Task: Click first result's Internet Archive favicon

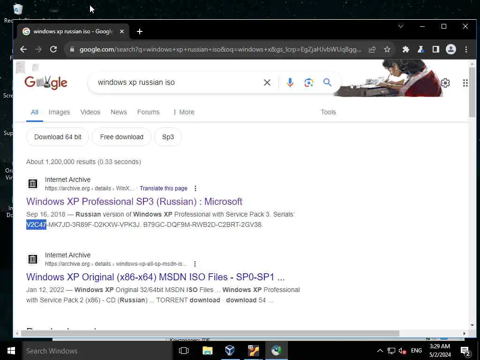Action: pos(33,184)
